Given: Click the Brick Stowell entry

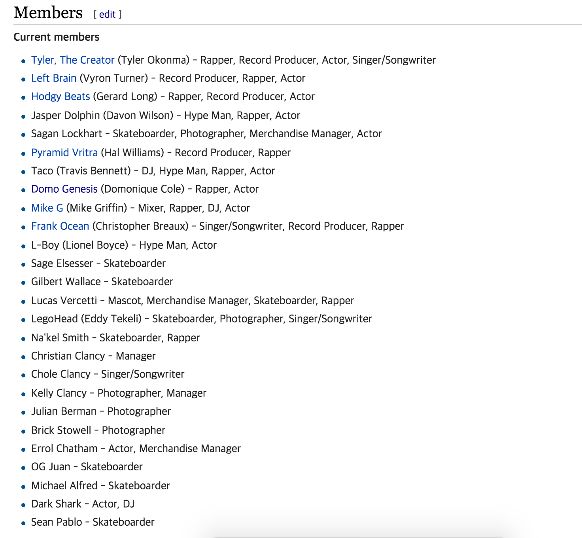Looking at the screenshot, I should pyautogui.click(x=98, y=430).
